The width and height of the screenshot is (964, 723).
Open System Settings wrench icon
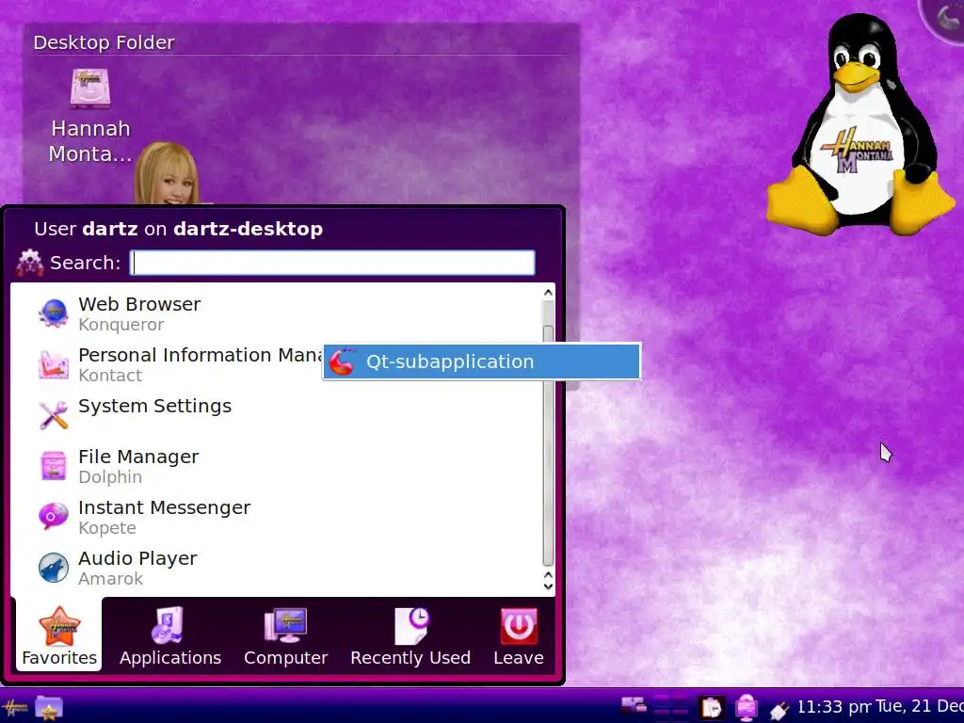click(54, 415)
